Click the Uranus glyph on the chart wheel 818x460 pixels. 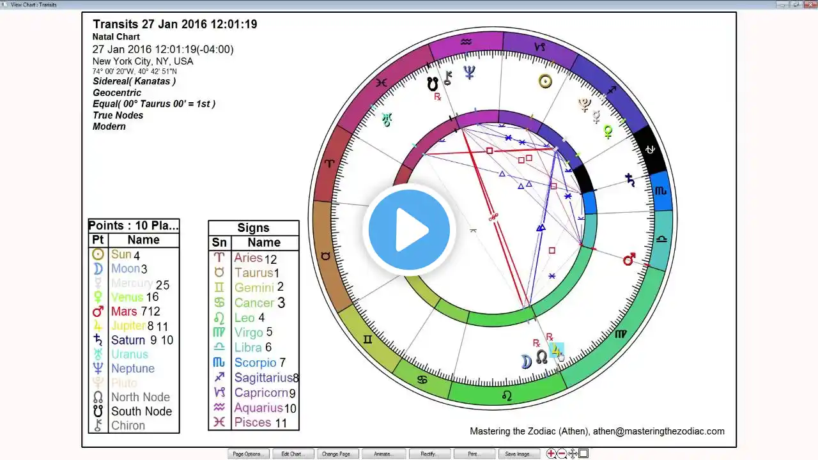pos(386,119)
